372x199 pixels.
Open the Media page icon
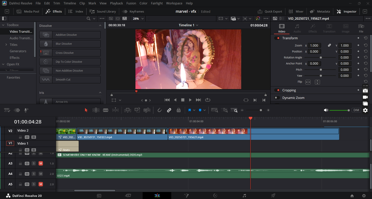point(99,196)
